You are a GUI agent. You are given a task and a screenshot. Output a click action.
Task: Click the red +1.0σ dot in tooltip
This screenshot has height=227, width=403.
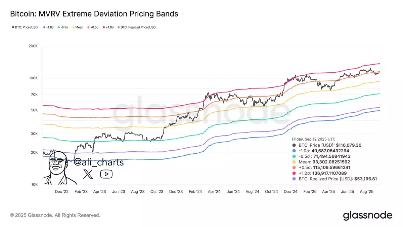(x=294, y=173)
